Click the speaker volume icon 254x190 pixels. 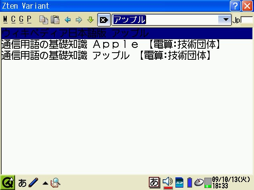tap(167, 183)
